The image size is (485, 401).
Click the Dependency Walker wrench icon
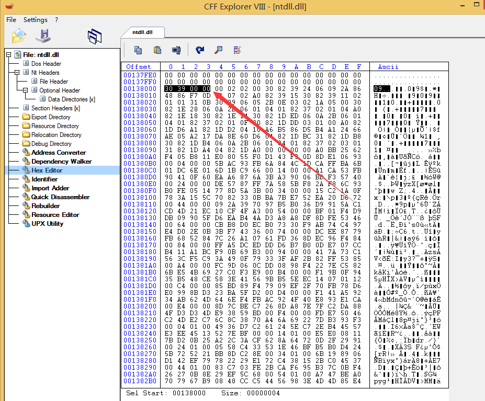(26, 162)
